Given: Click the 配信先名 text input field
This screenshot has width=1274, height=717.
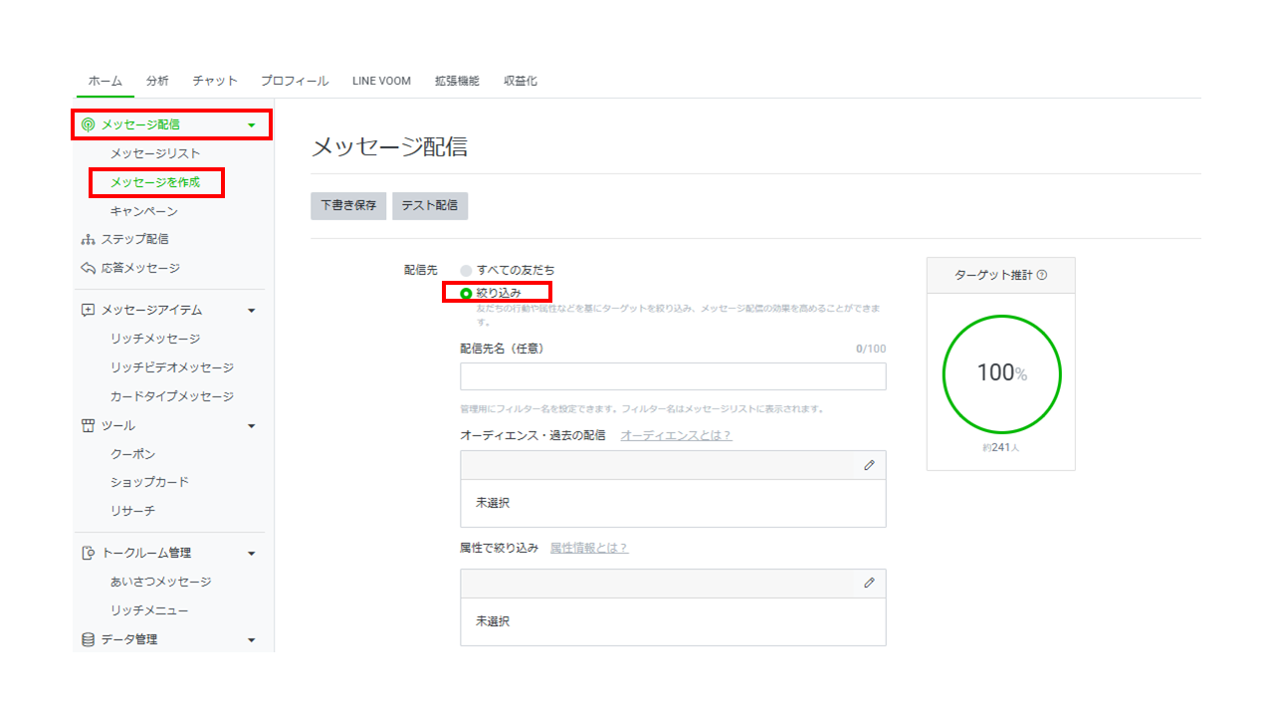Looking at the screenshot, I should [x=673, y=376].
